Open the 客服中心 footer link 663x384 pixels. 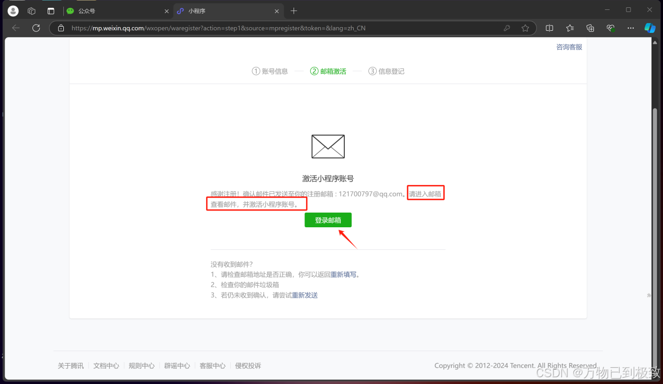coord(212,366)
